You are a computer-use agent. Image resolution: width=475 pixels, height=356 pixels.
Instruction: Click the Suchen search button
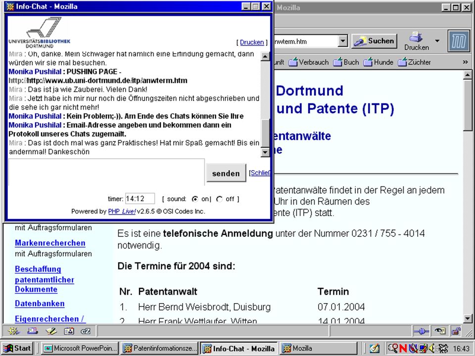pos(375,41)
